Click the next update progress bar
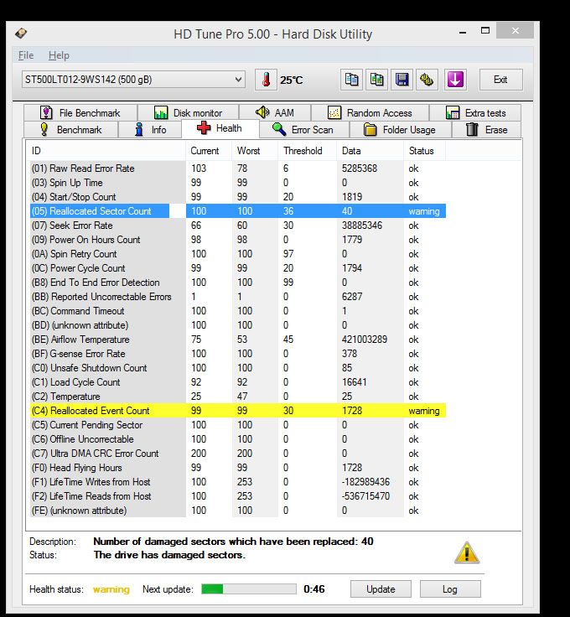Image resolution: width=570 pixels, height=617 pixels. pos(249,589)
